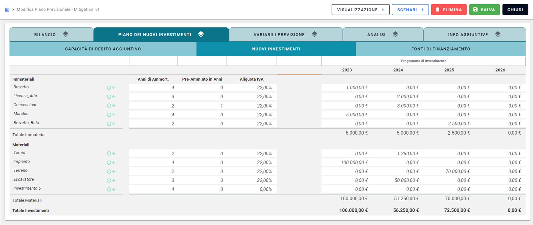Open the Scenari dropdown menu
Screen dimensions: 533x225
click(x=410, y=9)
